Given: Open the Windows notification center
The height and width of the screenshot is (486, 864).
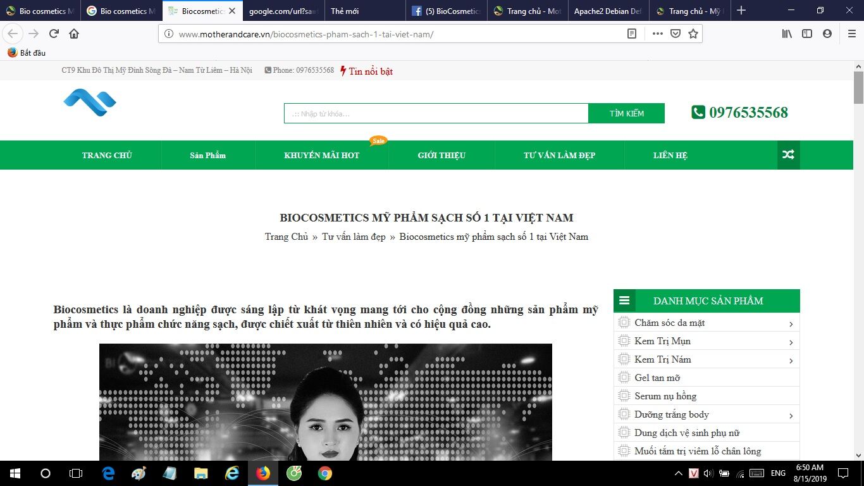Looking at the screenshot, I should tap(842, 473).
